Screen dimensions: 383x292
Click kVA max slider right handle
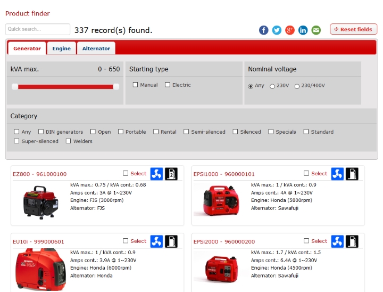click(116, 87)
